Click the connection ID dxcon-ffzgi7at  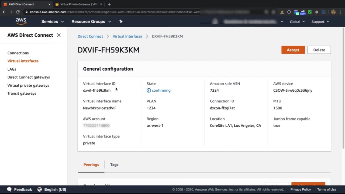point(222,108)
